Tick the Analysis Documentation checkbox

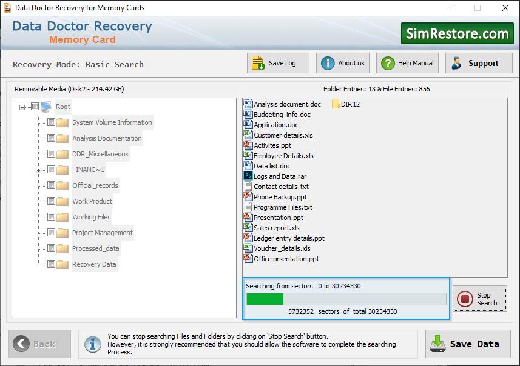pyautogui.click(x=51, y=138)
